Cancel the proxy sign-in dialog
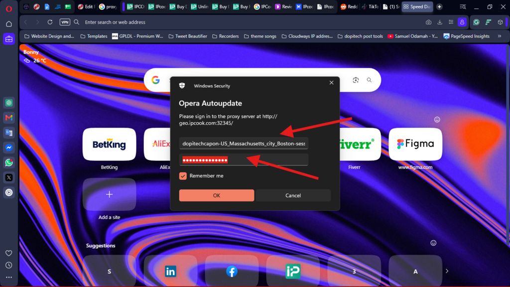 coord(293,195)
